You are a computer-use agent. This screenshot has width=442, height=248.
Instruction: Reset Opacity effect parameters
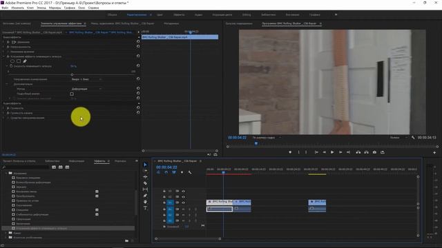(138, 46)
